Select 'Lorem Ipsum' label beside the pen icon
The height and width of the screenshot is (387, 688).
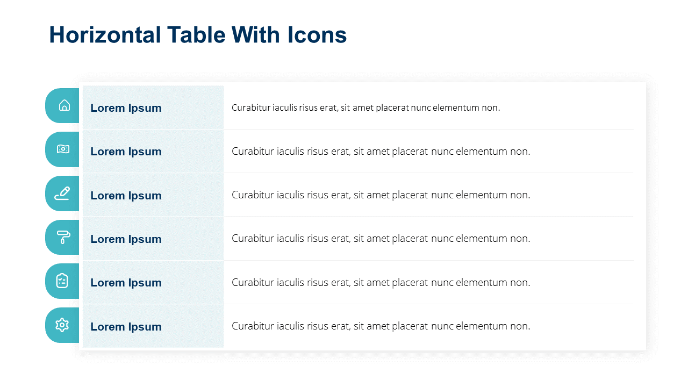(126, 196)
